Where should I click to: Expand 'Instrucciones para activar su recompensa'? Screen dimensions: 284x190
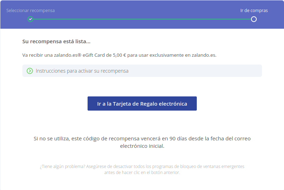(142, 71)
